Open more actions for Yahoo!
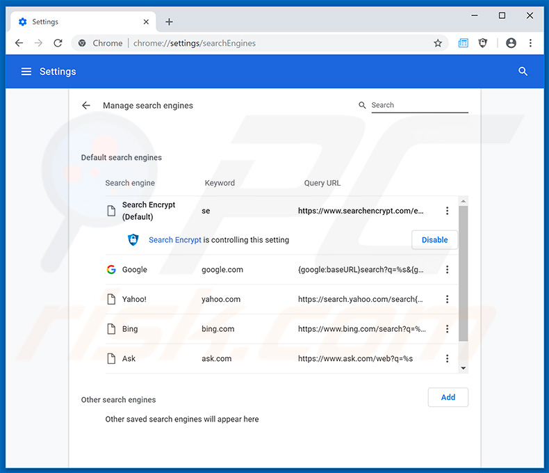The width and height of the screenshot is (549, 473). (447, 299)
